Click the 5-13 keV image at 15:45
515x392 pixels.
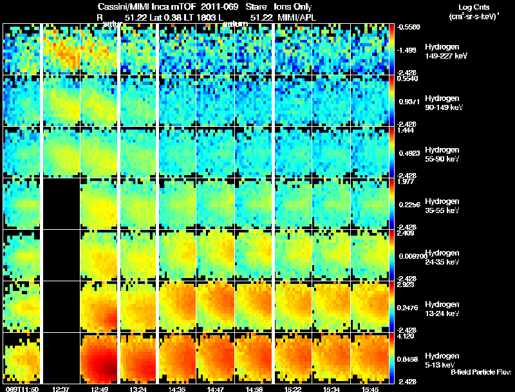(370, 358)
